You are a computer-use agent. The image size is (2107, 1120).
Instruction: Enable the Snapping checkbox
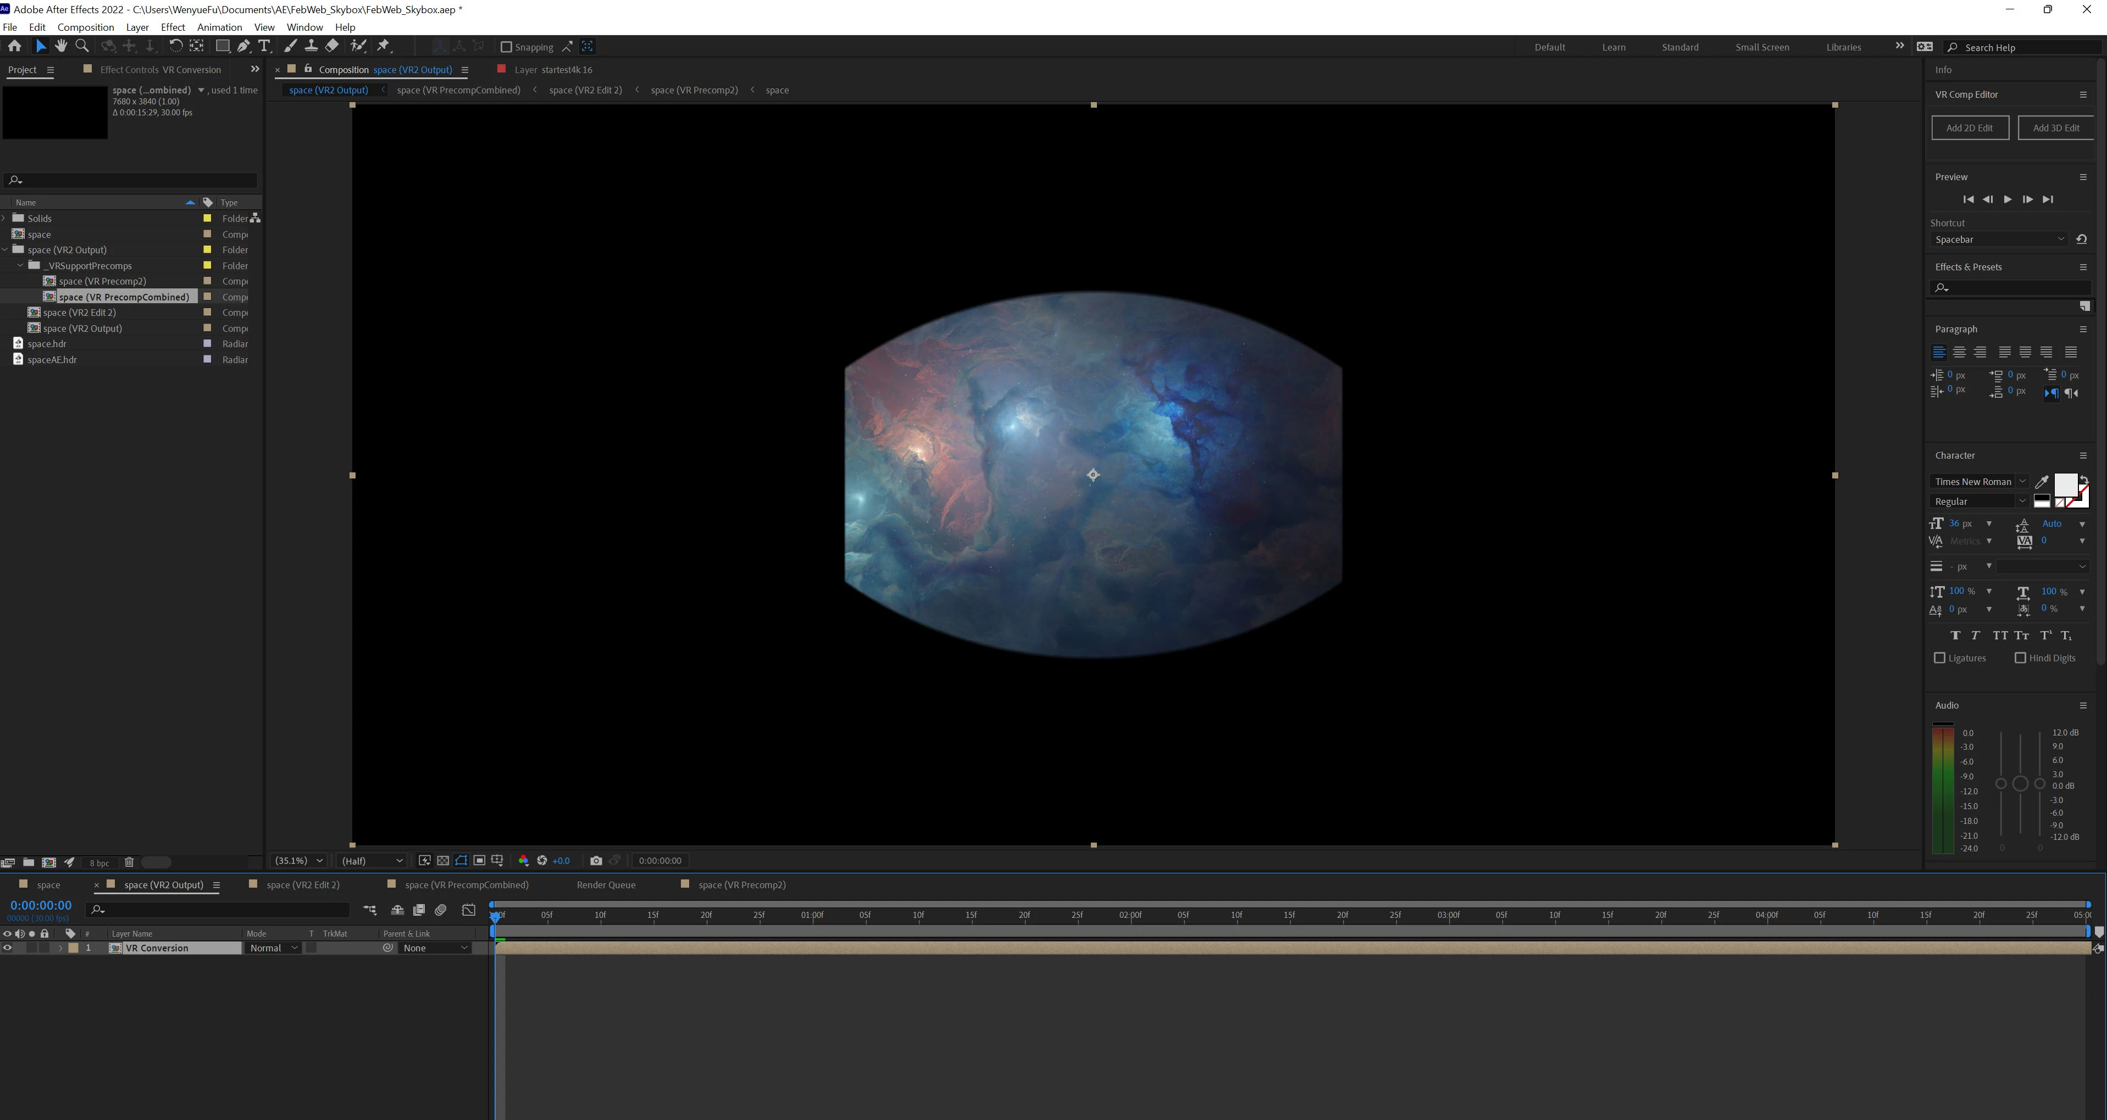point(506,47)
